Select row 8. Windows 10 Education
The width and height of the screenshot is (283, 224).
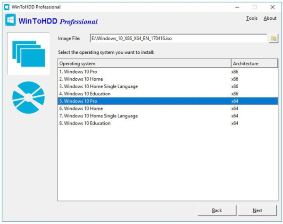point(168,123)
